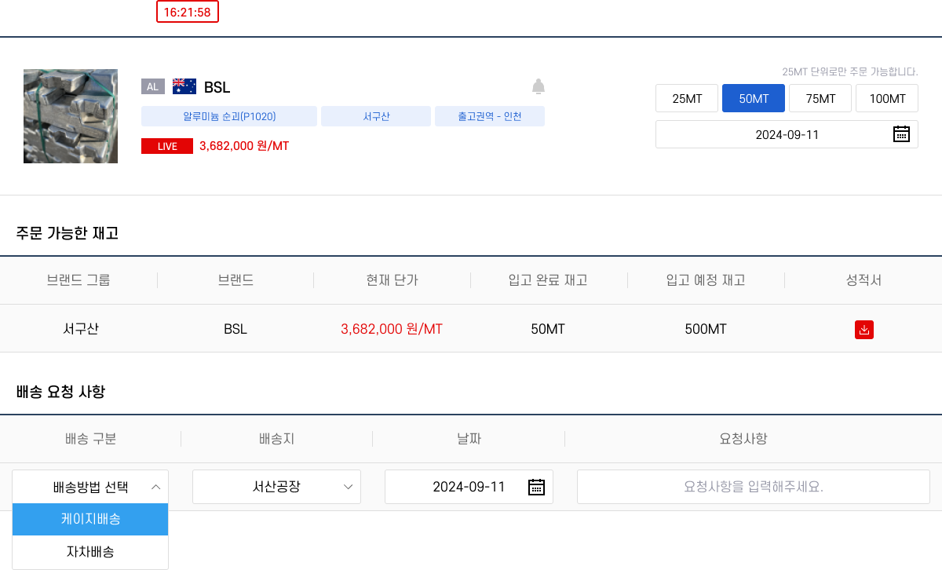Select the 50MT quantity option

(754, 99)
